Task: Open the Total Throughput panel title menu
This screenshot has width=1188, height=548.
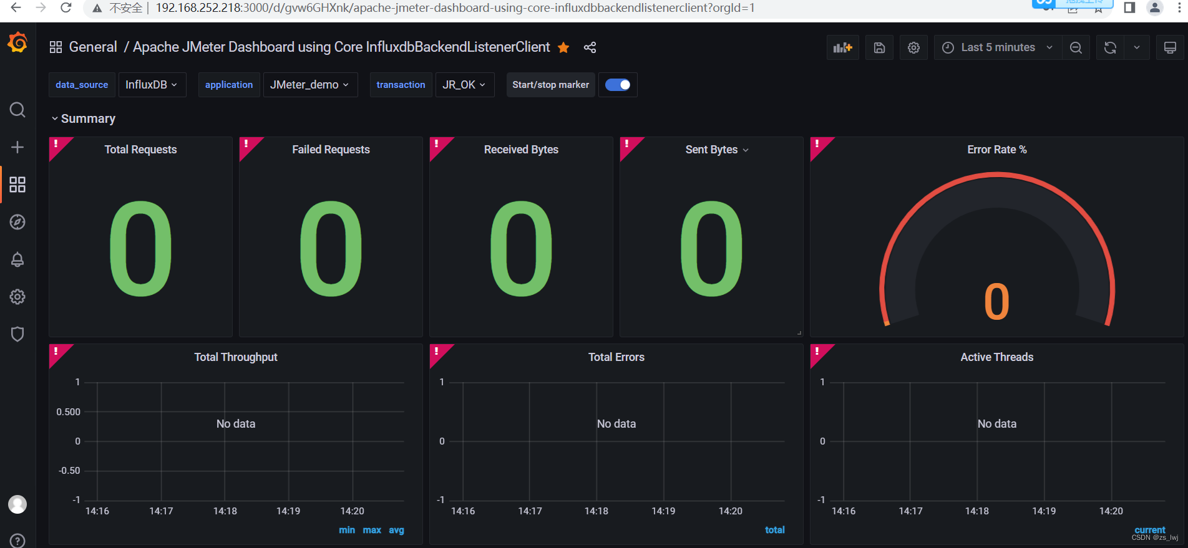Action: pyautogui.click(x=236, y=357)
